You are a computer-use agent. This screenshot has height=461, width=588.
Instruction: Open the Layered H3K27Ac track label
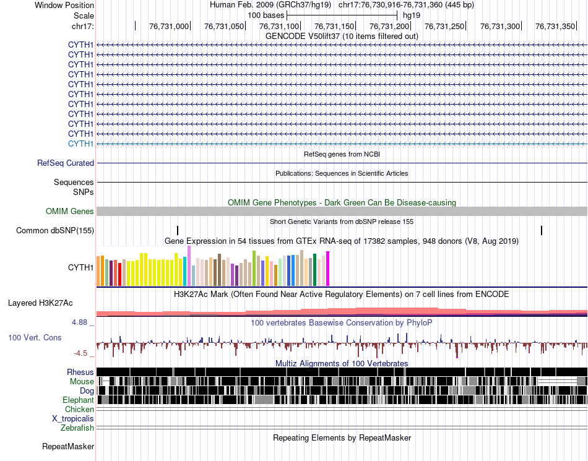[40, 303]
